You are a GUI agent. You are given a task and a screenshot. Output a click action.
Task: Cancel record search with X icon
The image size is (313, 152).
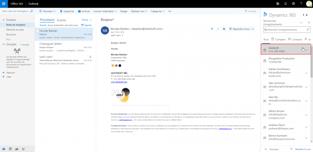click(309, 22)
